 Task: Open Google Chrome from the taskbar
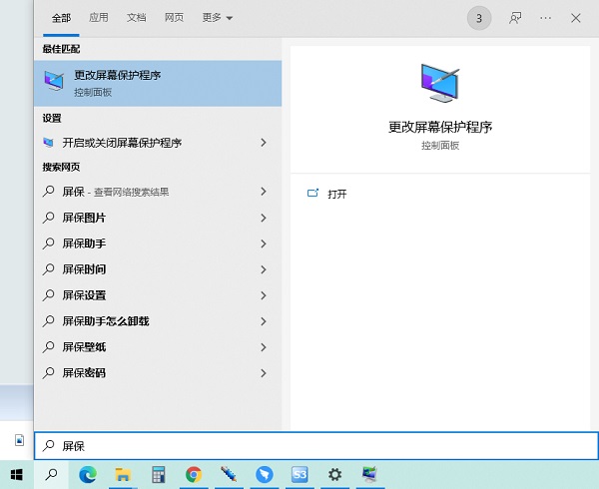194,475
